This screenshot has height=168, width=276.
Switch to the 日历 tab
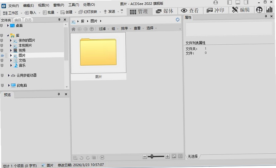[x=28, y=20]
